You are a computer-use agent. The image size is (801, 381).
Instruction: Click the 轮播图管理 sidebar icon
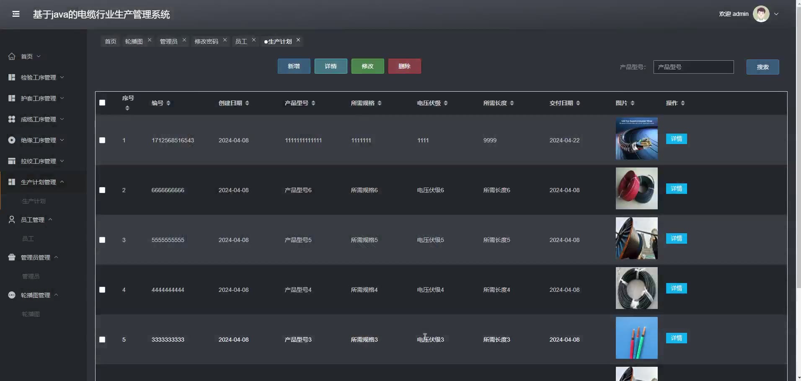(12, 295)
